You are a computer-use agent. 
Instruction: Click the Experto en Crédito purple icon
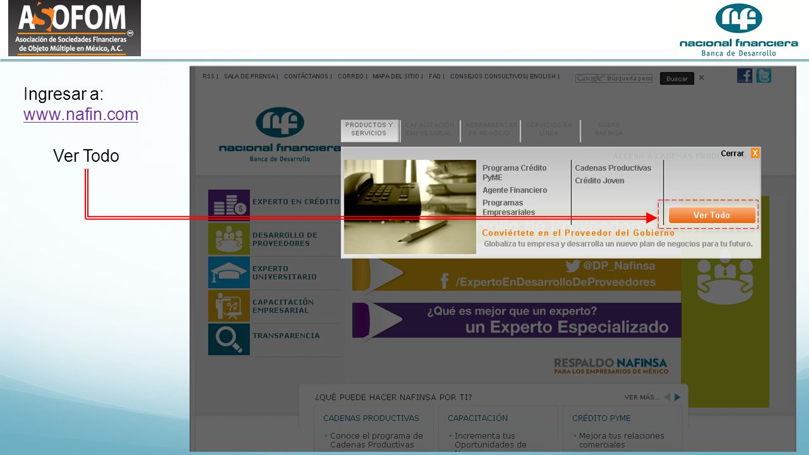(x=229, y=205)
